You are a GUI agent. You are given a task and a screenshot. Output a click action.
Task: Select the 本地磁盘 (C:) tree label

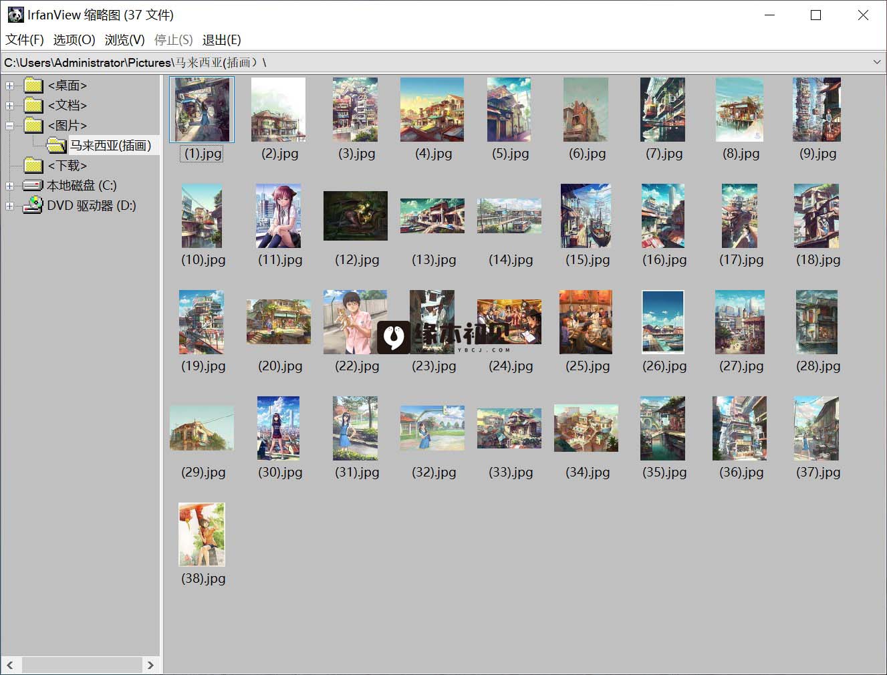[82, 186]
